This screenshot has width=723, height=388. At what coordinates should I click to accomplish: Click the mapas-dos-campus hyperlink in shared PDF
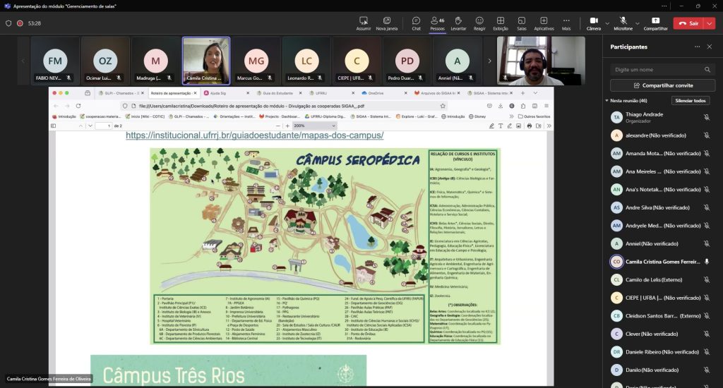click(x=254, y=135)
